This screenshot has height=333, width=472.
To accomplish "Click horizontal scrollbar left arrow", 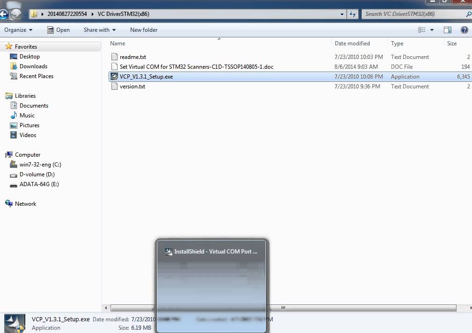I will [106, 308].
